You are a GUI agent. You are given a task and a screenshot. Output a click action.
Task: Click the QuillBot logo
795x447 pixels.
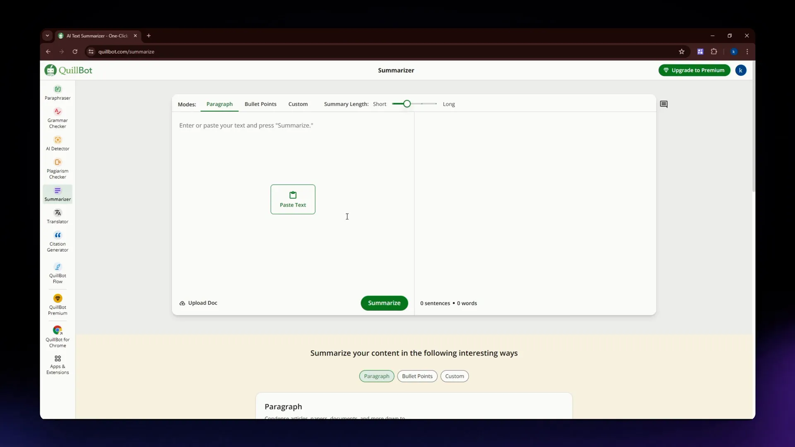[x=68, y=70]
